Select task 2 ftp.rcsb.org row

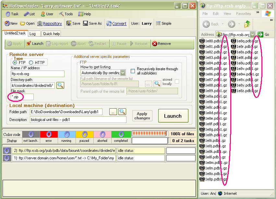(x=64, y=151)
